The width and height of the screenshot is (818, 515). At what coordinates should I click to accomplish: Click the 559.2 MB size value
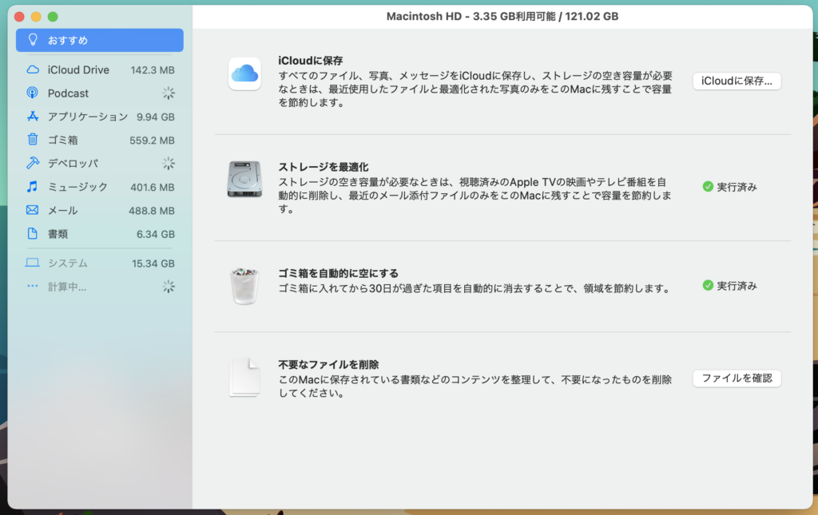coord(152,141)
